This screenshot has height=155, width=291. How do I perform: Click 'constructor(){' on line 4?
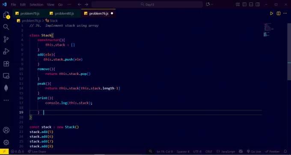[x=51, y=40]
